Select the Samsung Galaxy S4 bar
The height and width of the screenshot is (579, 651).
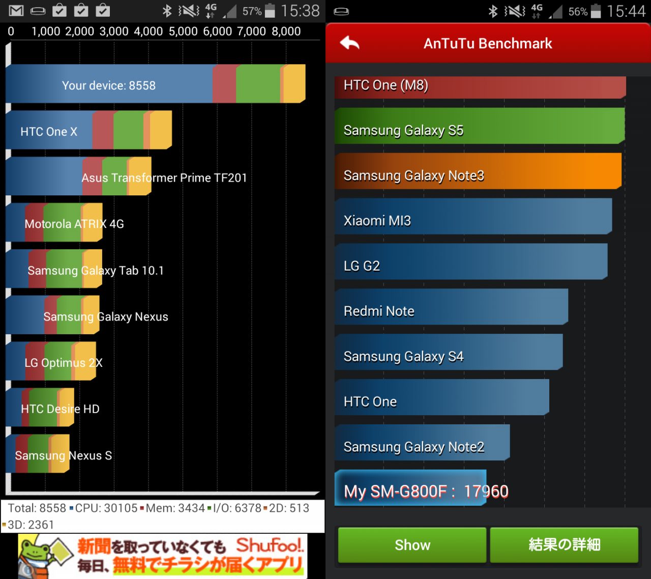449,352
